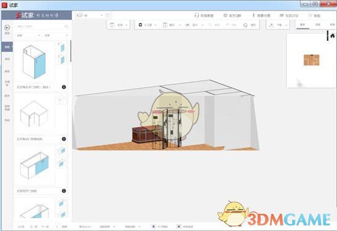Click the layout icon on the generate button
This screenshot has height=231, width=337.
pos(112,25)
